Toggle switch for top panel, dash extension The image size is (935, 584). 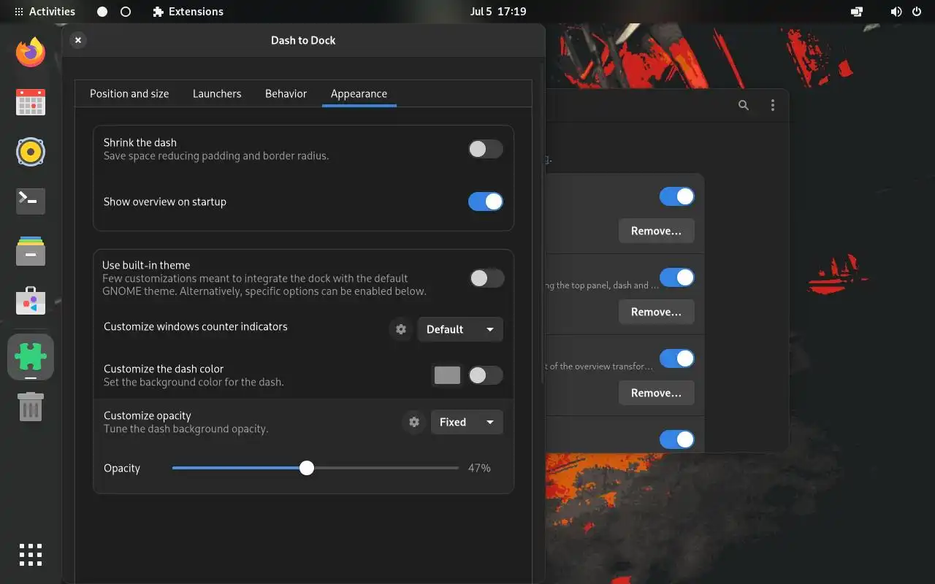(677, 277)
